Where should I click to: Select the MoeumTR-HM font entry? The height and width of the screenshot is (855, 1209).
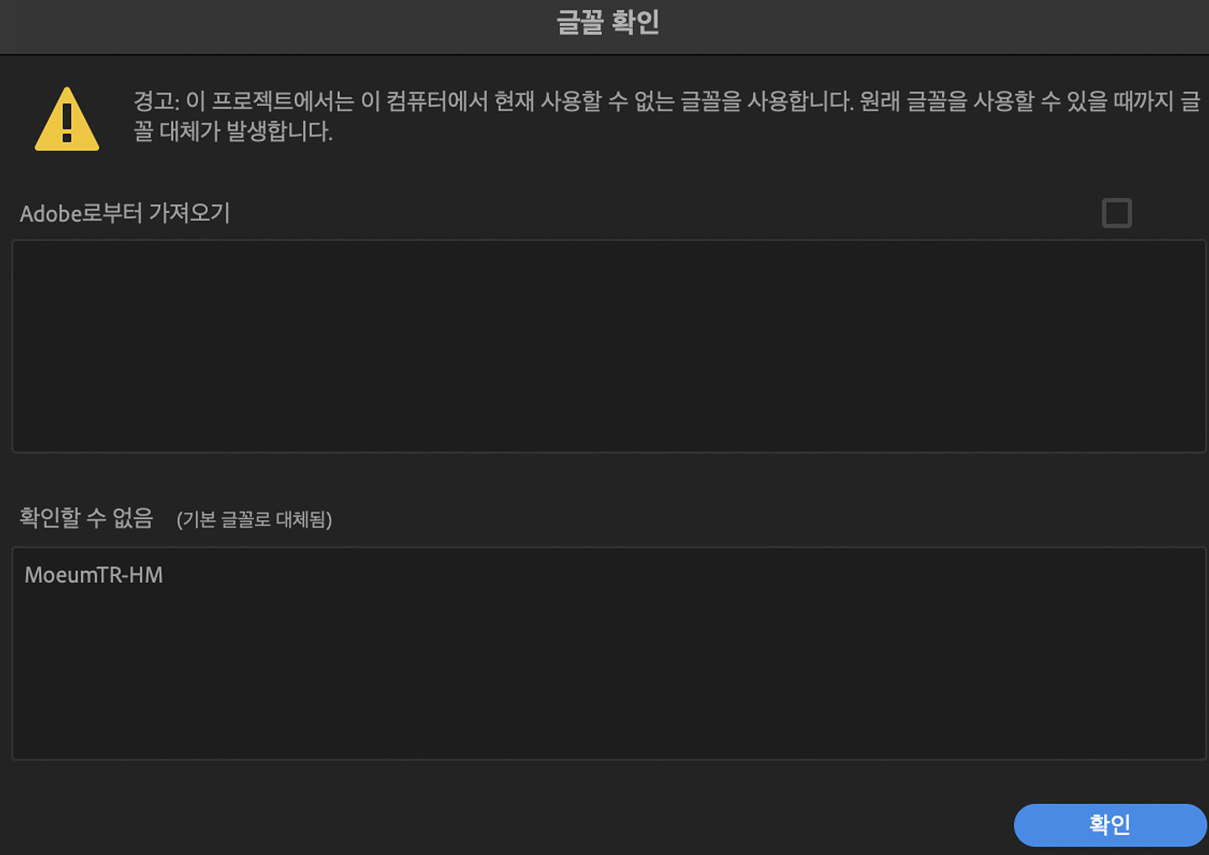click(94, 575)
